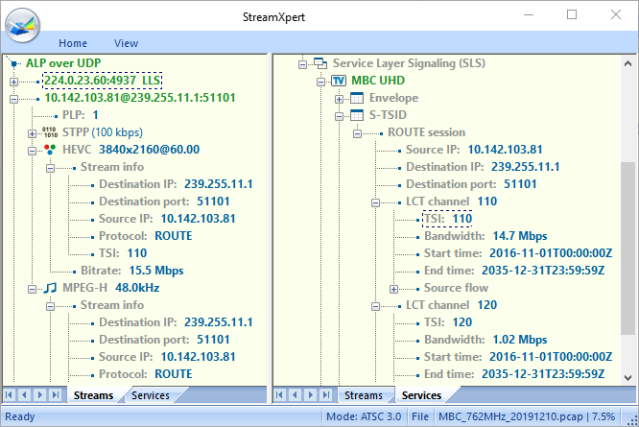This screenshot has width=639, height=427.
Task: Collapse the LCT channel 110 node
Action: tap(375, 202)
